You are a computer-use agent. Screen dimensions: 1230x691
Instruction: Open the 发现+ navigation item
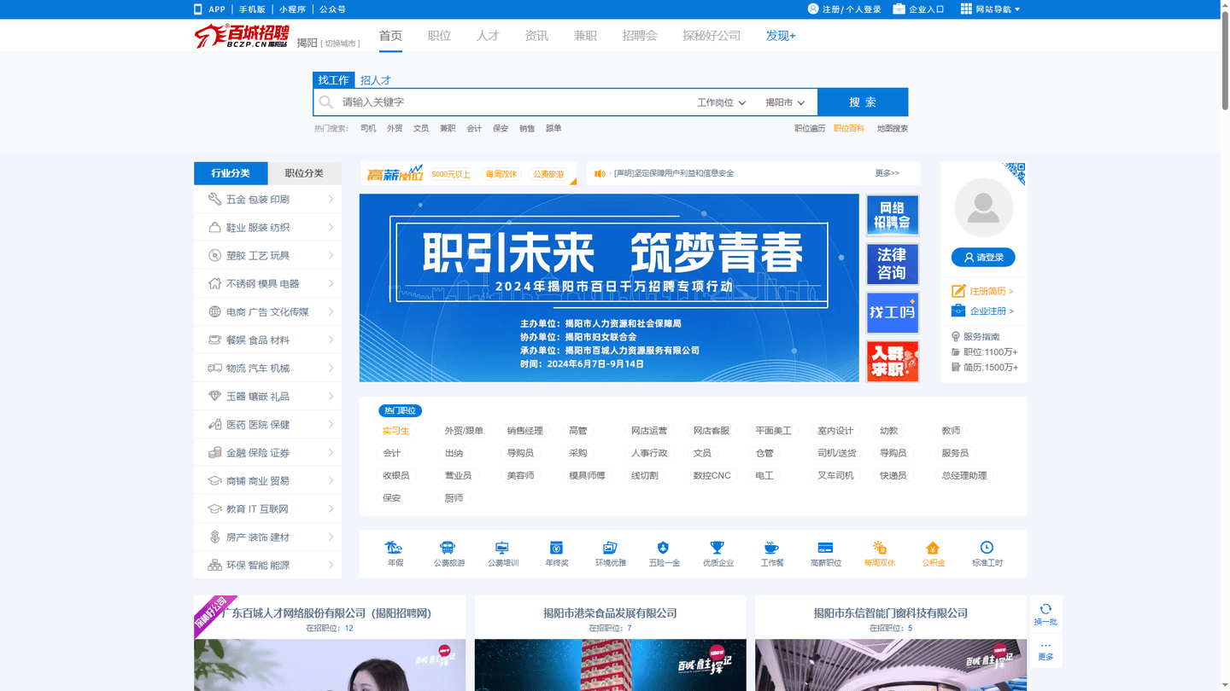[781, 36]
